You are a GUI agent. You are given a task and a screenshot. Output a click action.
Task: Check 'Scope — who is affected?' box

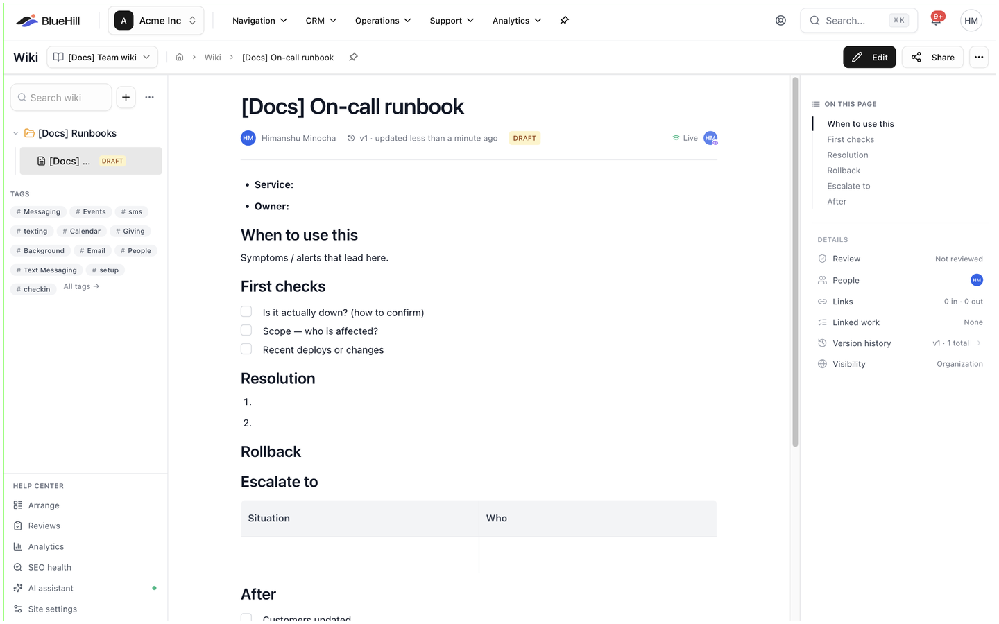tap(246, 331)
